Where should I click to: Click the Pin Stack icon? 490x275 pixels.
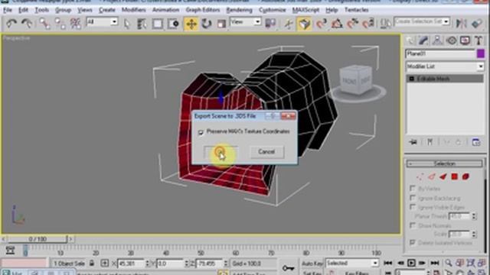pos(413,142)
